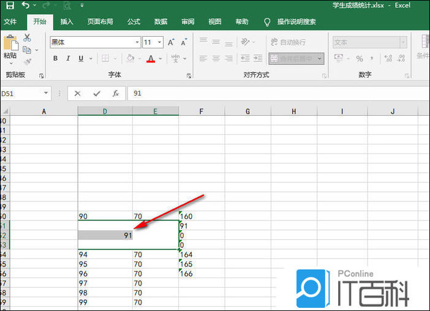The height and width of the screenshot is (311, 430).
Task: Open the font name dropdown showing 黑体
Action: pos(137,42)
